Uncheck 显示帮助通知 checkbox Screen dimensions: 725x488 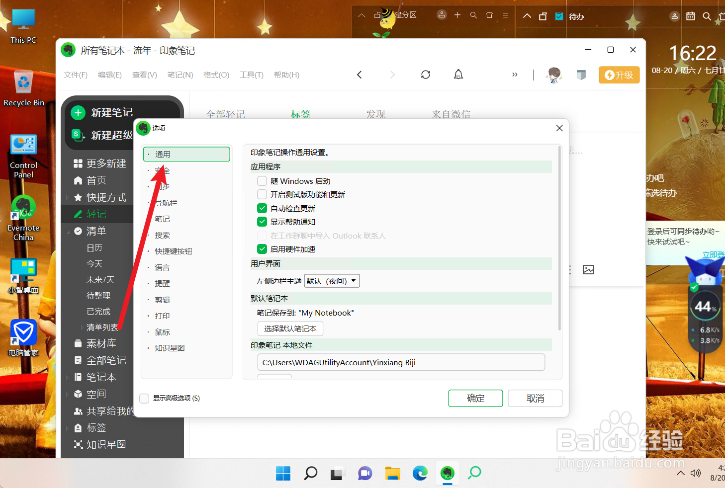[x=262, y=222]
